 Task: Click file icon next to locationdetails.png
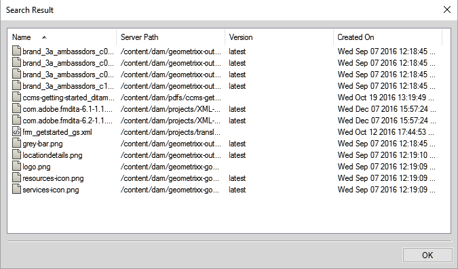point(17,155)
